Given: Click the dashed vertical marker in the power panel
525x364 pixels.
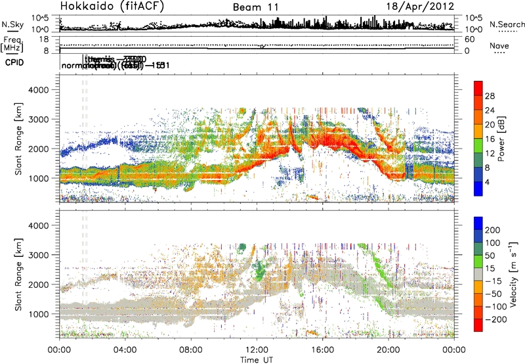Looking at the screenshot, I should tap(85, 139).
